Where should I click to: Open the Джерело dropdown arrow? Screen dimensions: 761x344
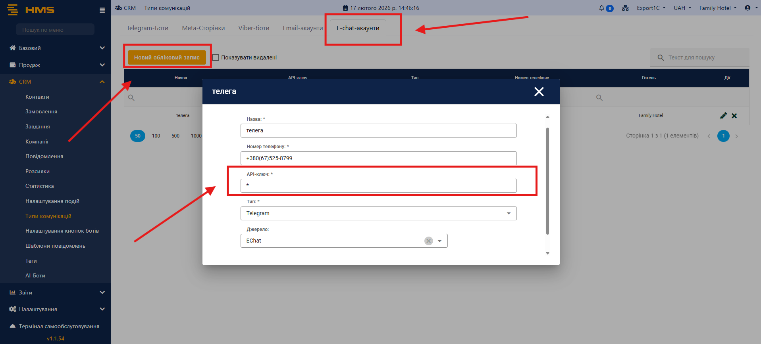(439, 241)
